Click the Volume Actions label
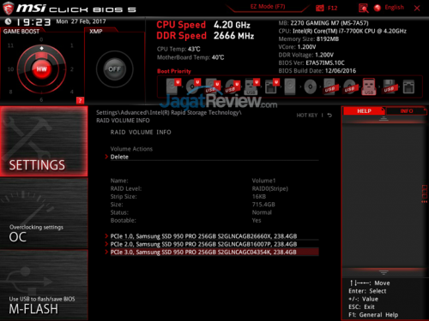The height and width of the screenshot is (321, 429). click(131, 149)
